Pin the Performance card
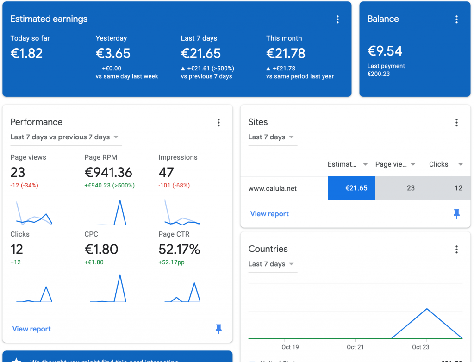Viewport: 474px width, 362px height. tap(218, 329)
